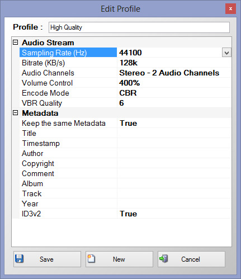Click the Volume Control 400% value
This screenshot has height=279, width=241.
pyautogui.click(x=130, y=83)
